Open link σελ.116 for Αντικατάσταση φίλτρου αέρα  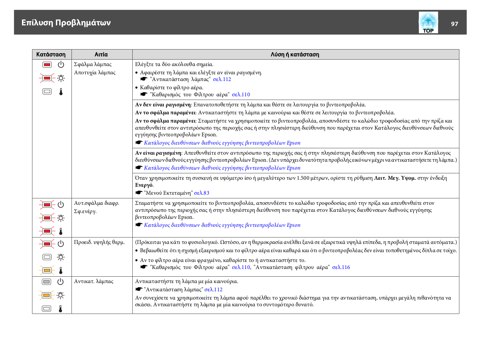pos(341,267)
